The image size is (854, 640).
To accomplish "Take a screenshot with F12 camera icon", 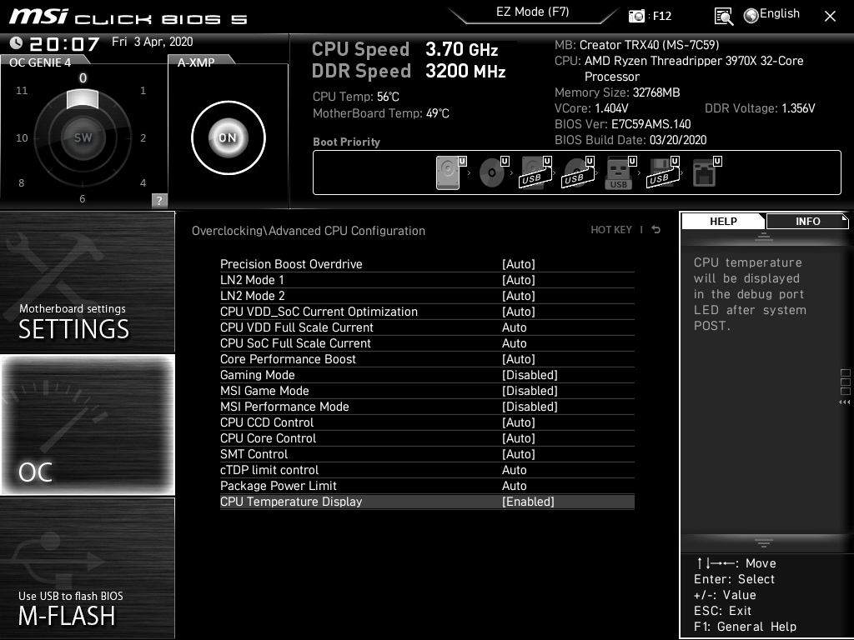I will point(636,17).
